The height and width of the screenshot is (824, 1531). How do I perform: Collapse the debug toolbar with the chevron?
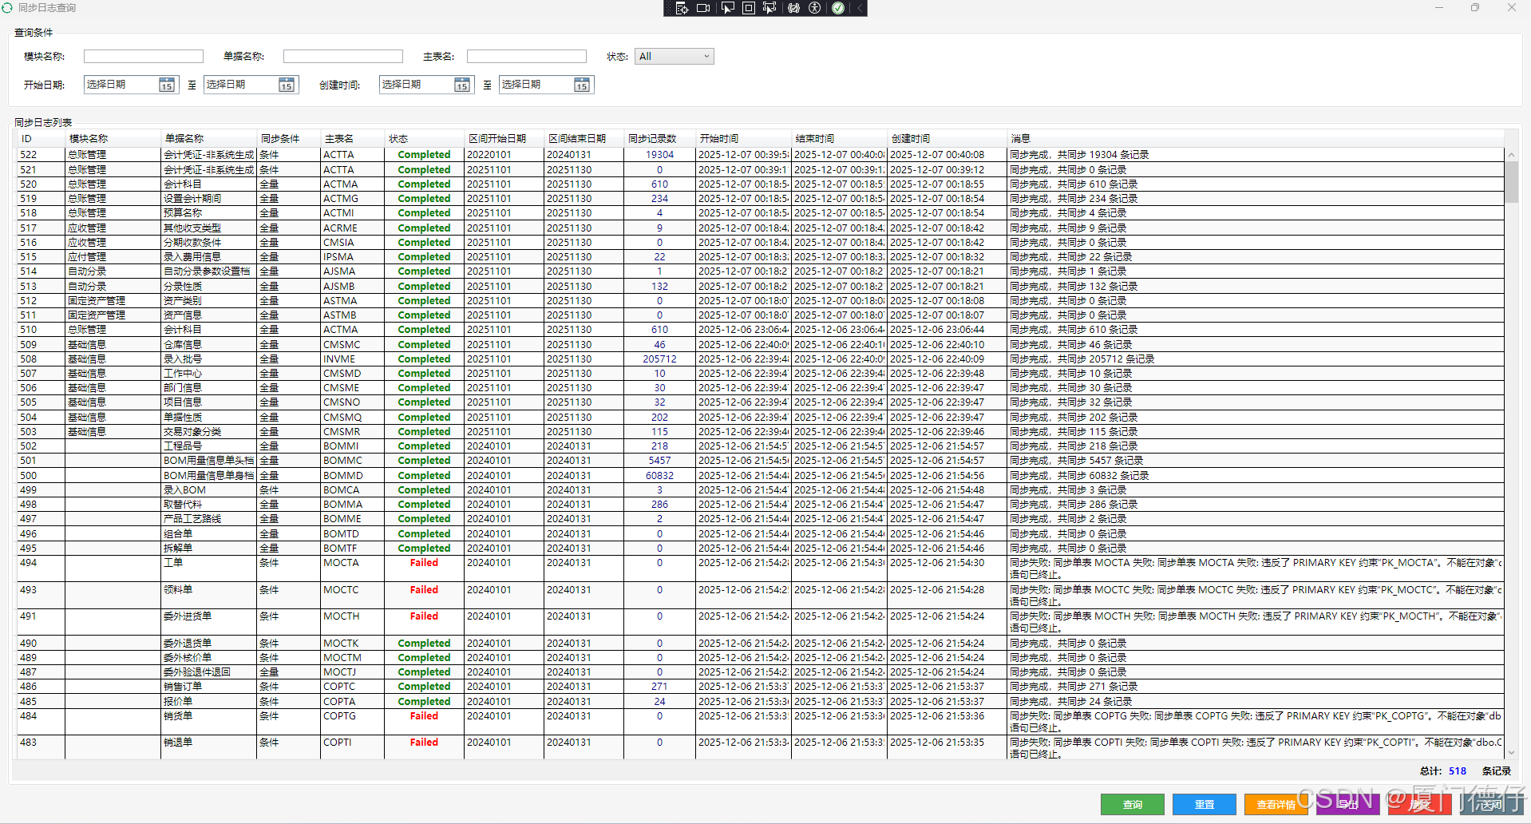(x=860, y=8)
